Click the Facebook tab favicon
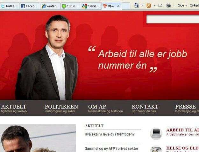This screenshot has width=199, height=152. click(x=23, y=6)
